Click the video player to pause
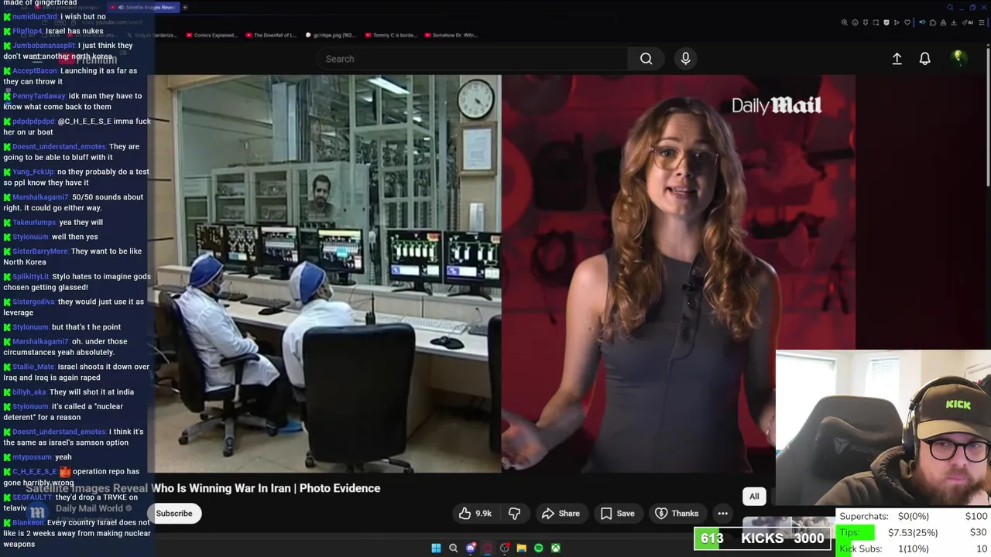The width and height of the screenshot is (991, 557). (501, 273)
